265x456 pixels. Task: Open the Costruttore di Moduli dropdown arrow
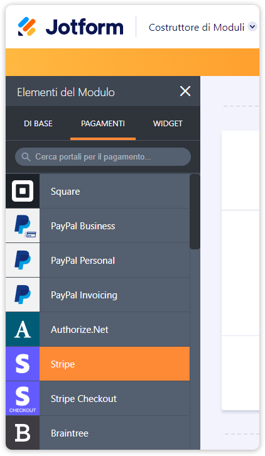(252, 27)
